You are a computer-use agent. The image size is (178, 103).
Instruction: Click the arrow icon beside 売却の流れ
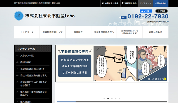[x=17, y=62]
